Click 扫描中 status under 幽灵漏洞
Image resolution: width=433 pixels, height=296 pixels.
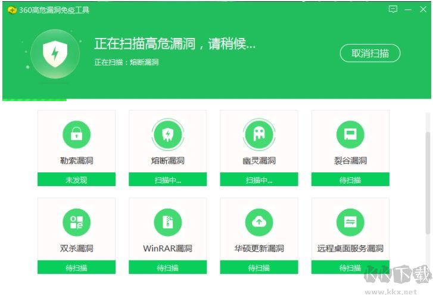[x=259, y=180]
